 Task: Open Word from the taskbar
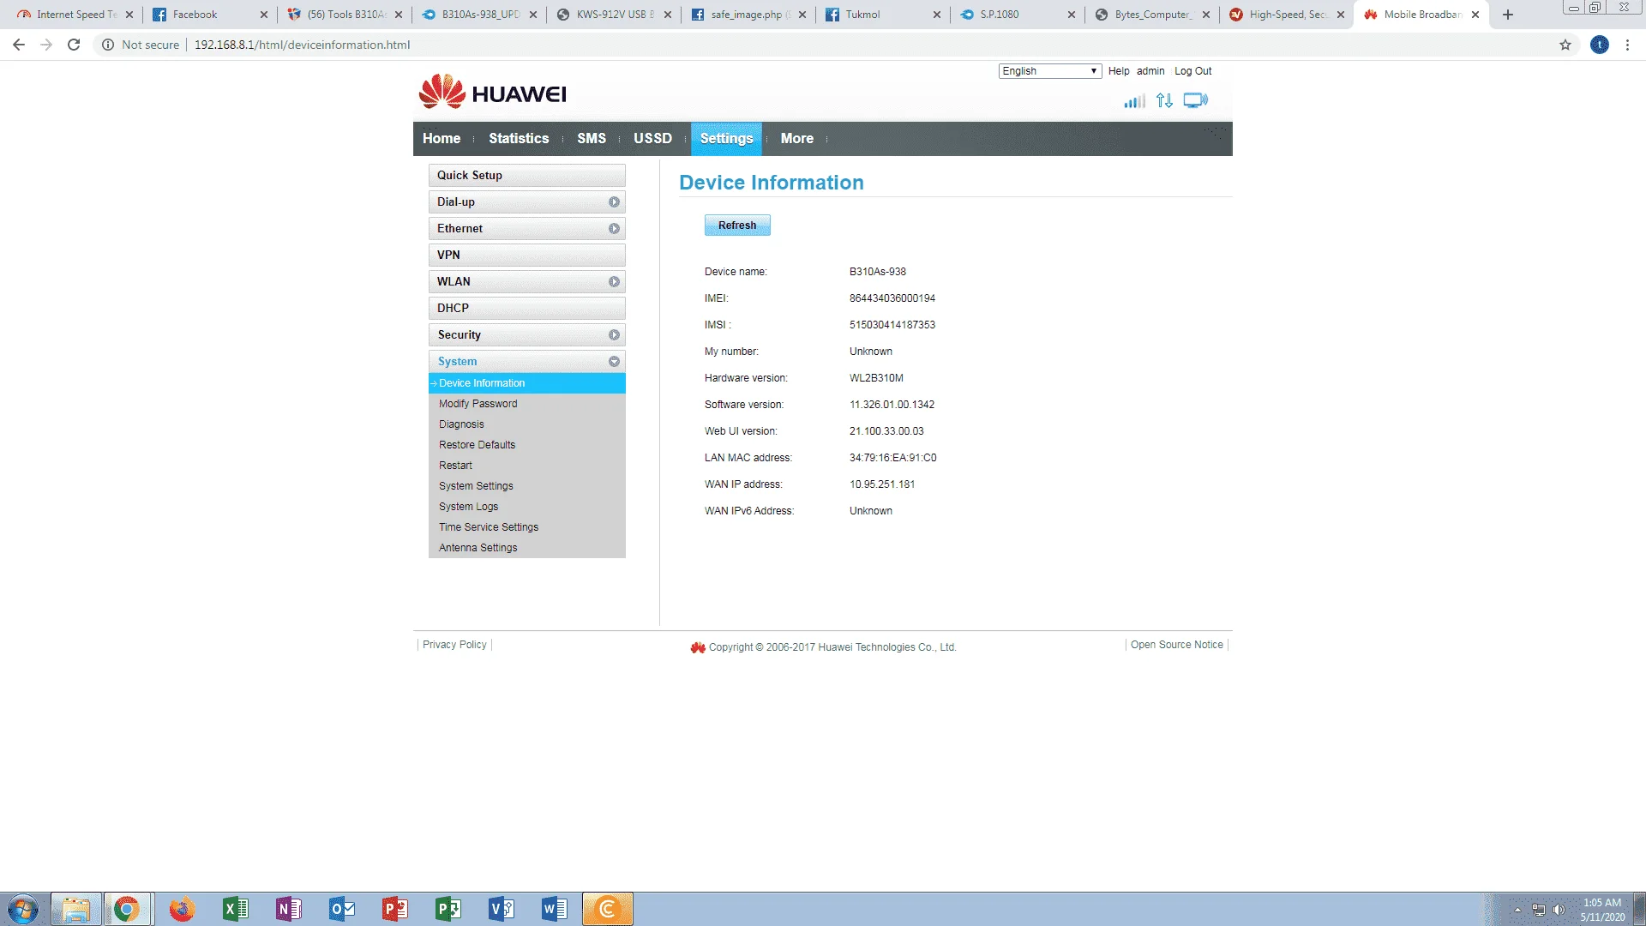click(x=554, y=909)
